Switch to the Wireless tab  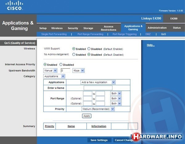click(57, 28)
